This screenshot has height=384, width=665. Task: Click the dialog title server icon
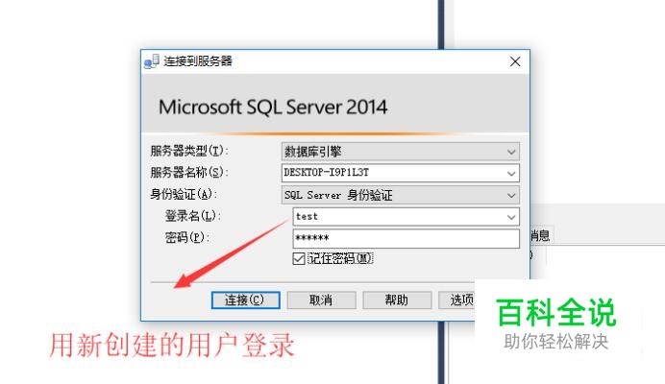tap(152, 61)
